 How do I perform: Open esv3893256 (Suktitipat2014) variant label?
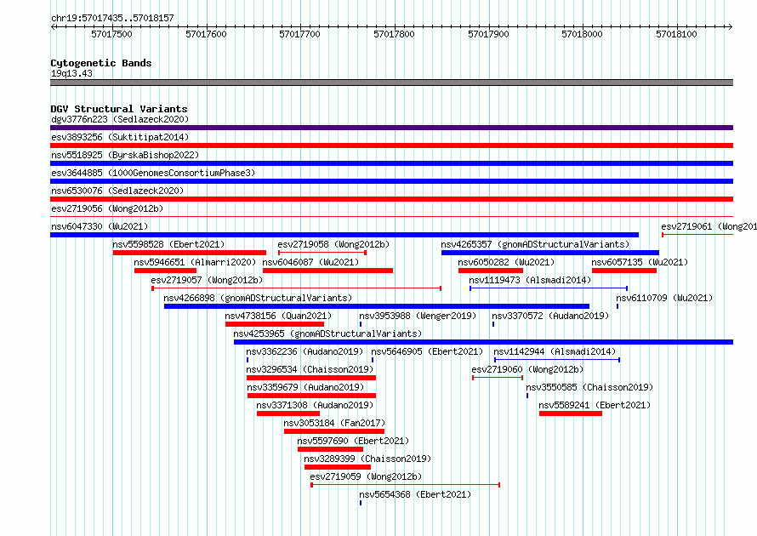(x=120, y=137)
